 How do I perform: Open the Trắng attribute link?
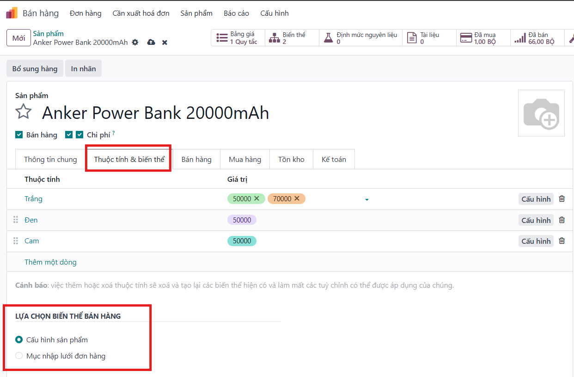coord(33,199)
